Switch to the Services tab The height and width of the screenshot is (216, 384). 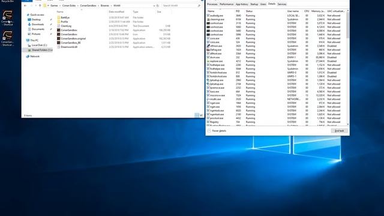tap(282, 4)
